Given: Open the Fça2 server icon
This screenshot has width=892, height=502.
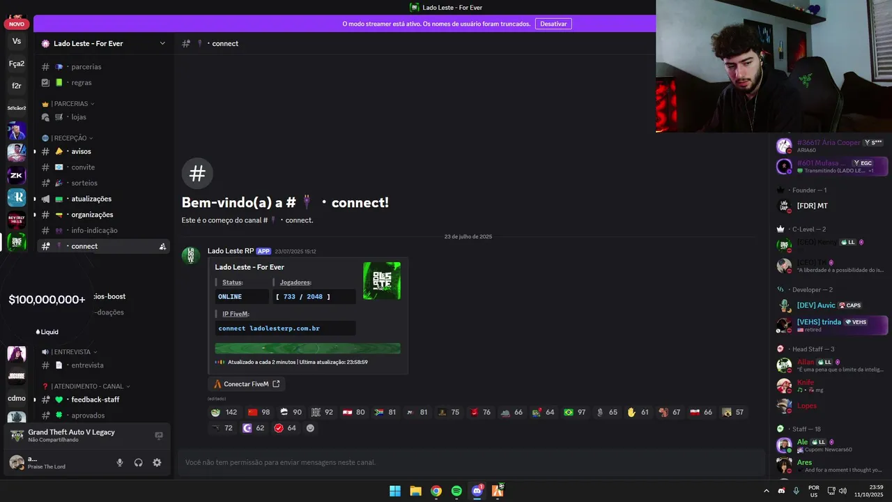Looking at the screenshot, I should pyautogui.click(x=17, y=63).
